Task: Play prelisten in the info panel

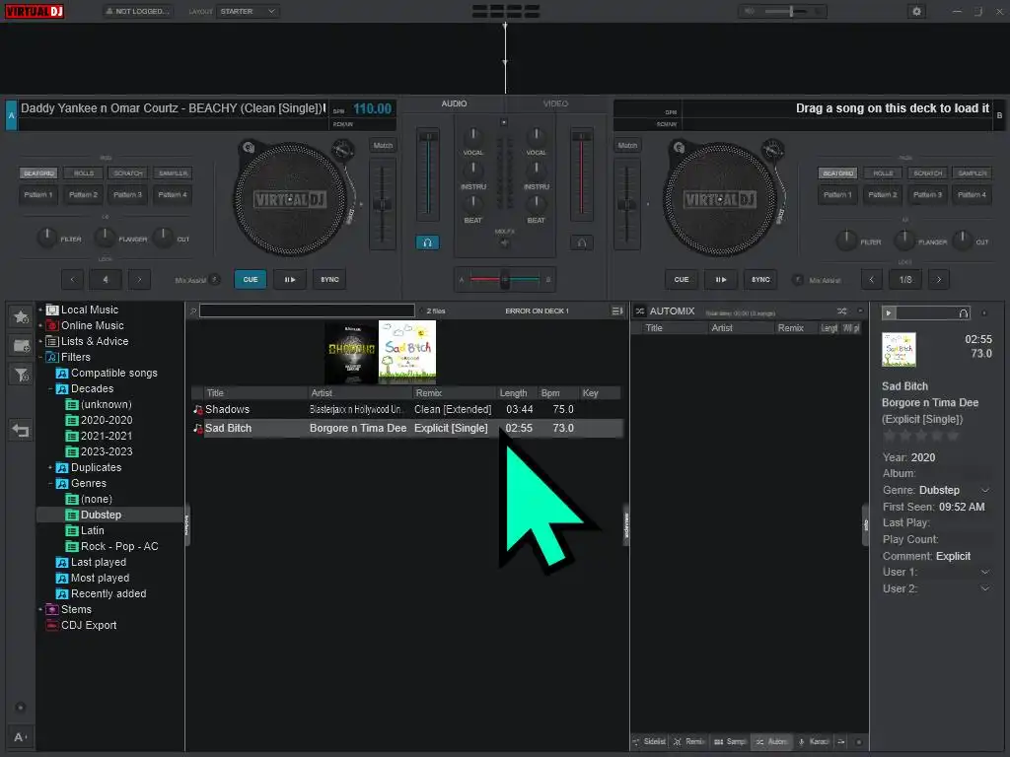Action: [x=889, y=313]
